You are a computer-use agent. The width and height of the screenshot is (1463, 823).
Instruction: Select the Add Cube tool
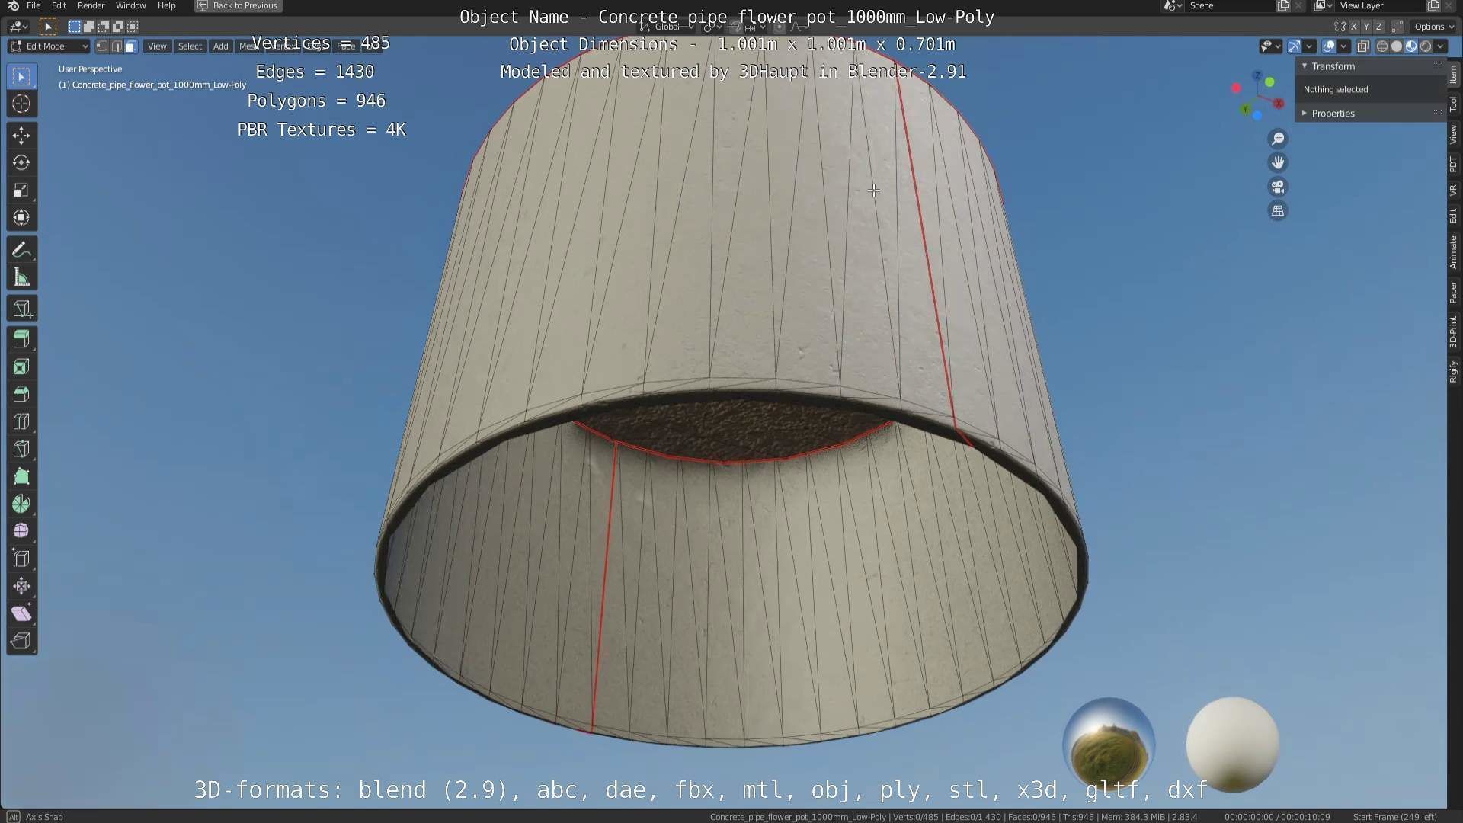pyautogui.click(x=21, y=309)
